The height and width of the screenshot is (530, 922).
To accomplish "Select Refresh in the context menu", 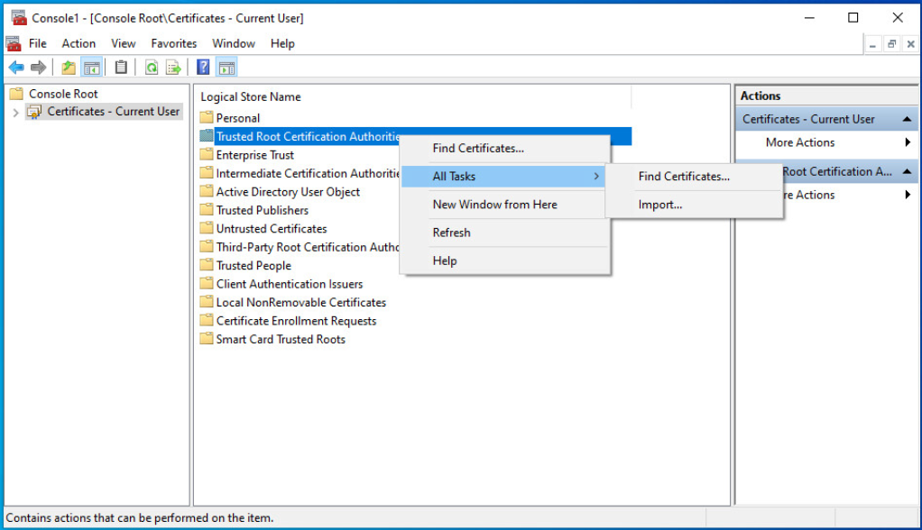I will point(451,233).
